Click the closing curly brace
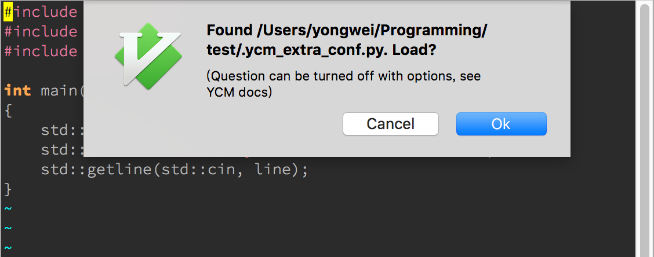This screenshot has height=257, width=654. coord(8,189)
